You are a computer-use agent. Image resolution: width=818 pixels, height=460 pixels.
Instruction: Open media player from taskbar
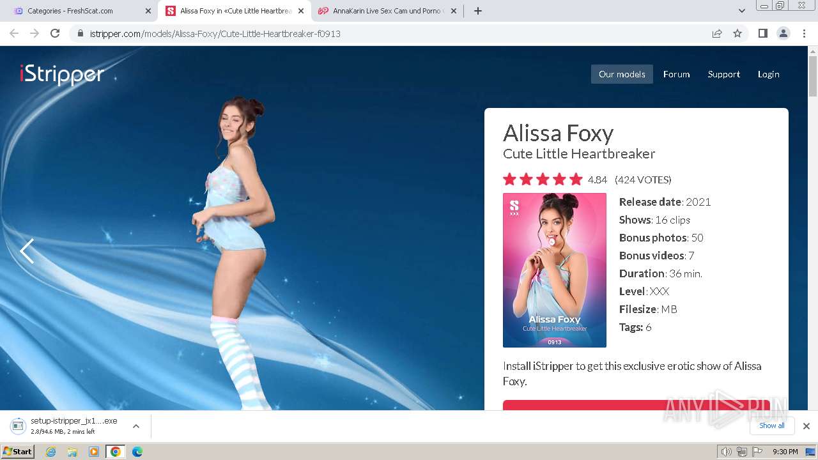[94, 452]
